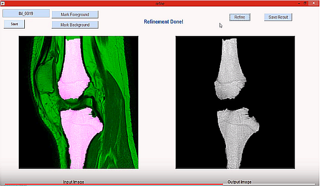The width and height of the screenshot is (323, 186).
Task: Click the Output Image label
Action: click(239, 182)
